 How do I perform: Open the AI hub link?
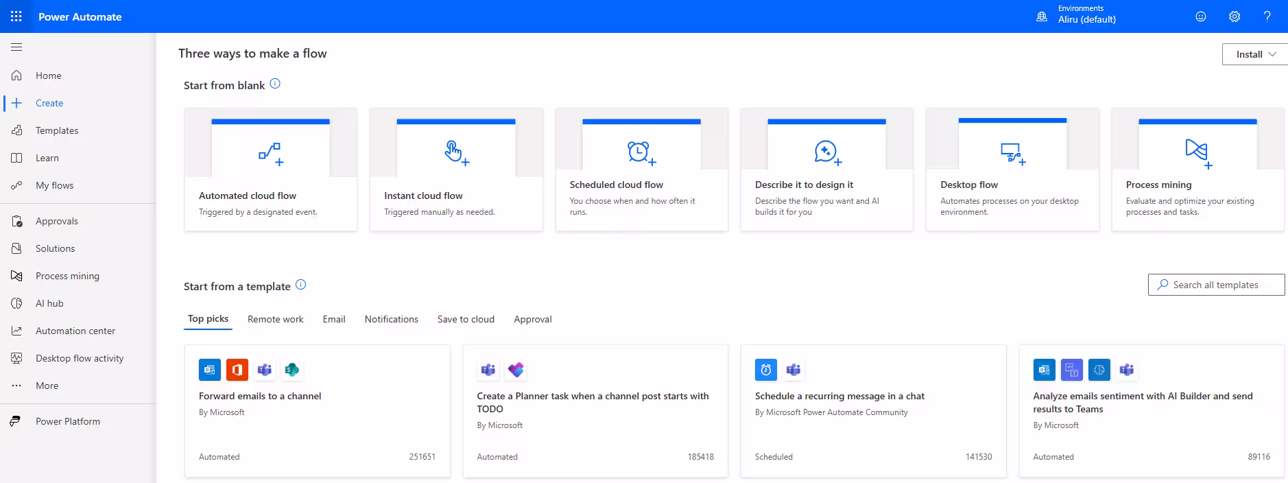click(49, 303)
